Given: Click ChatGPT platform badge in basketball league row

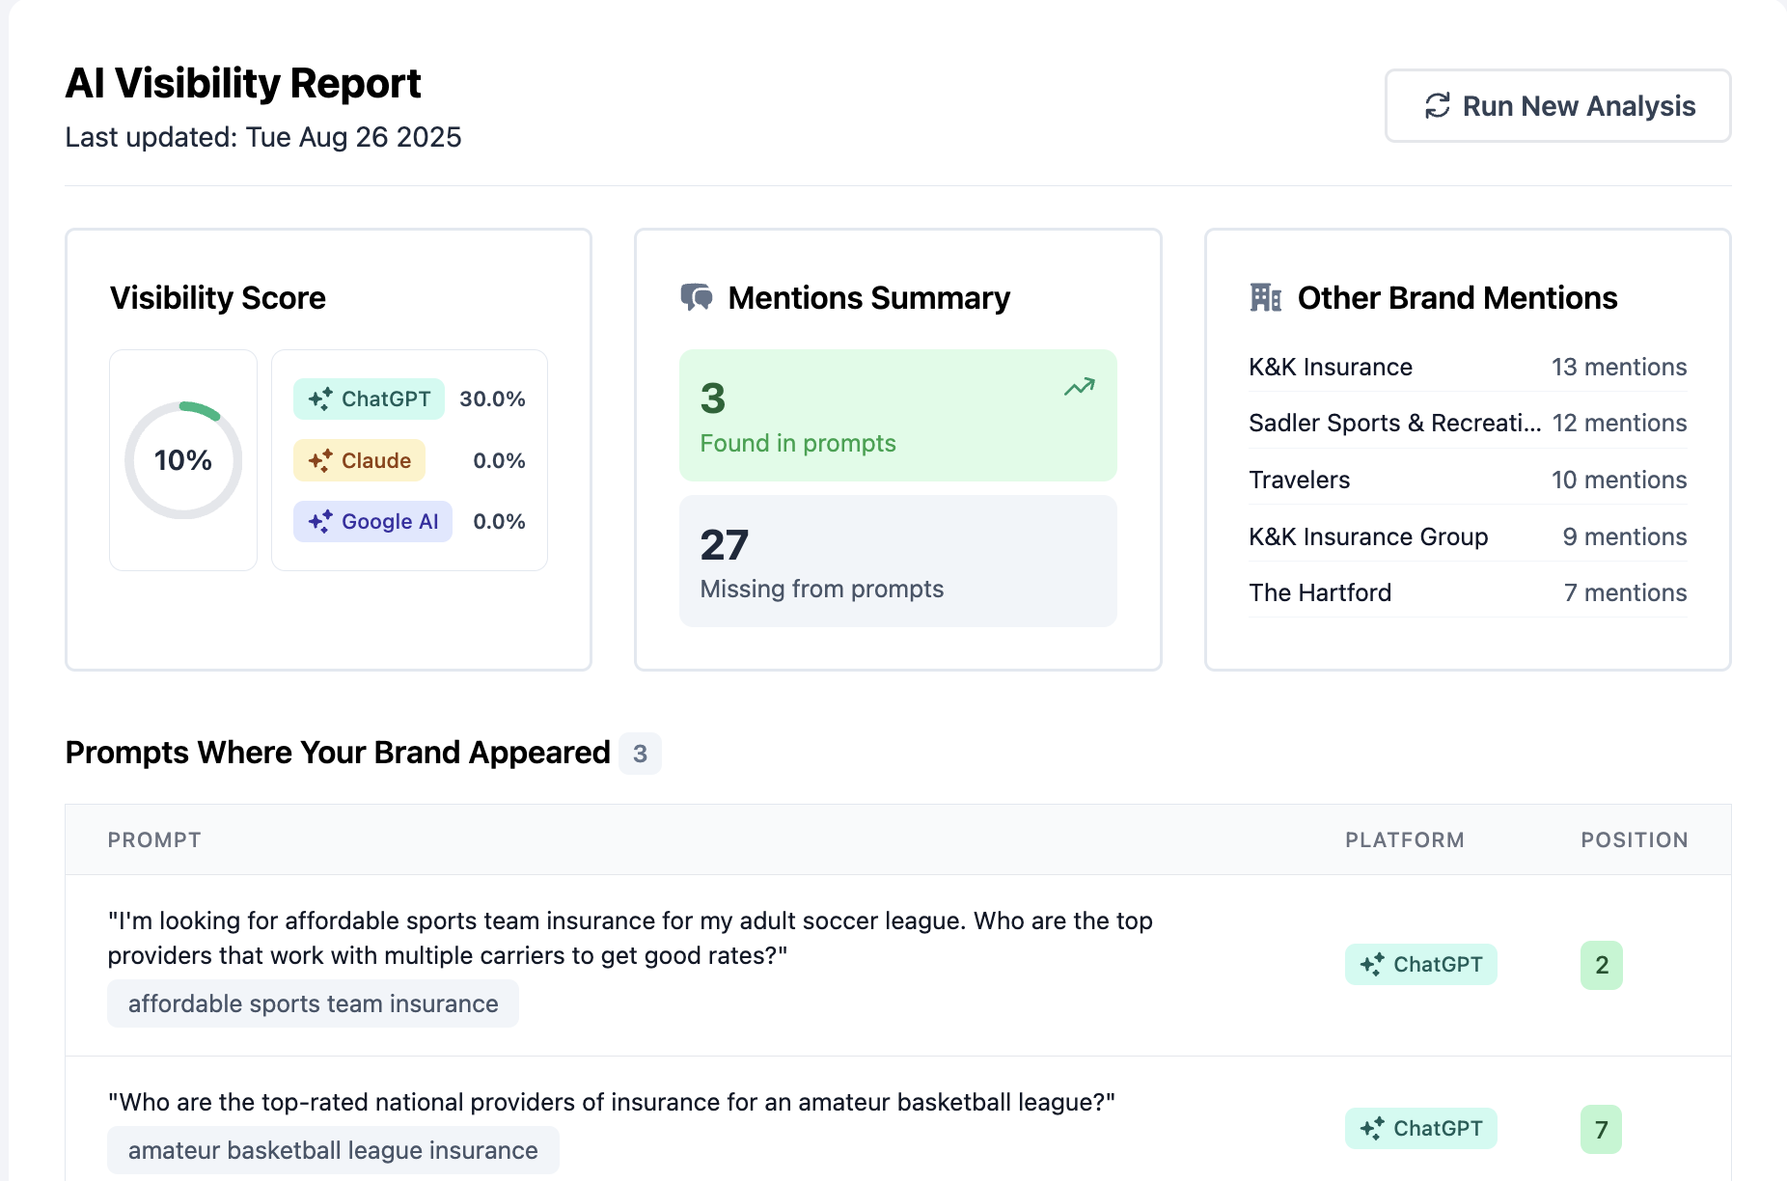Looking at the screenshot, I should pyautogui.click(x=1420, y=1129).
